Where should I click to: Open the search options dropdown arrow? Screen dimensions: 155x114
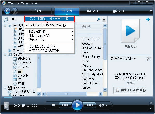(x=104, y=19)
